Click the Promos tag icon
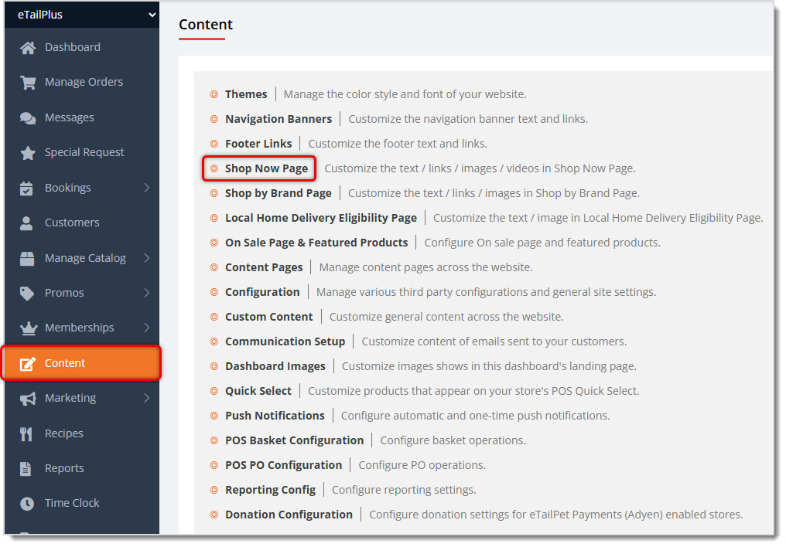 tap(27, 294)
